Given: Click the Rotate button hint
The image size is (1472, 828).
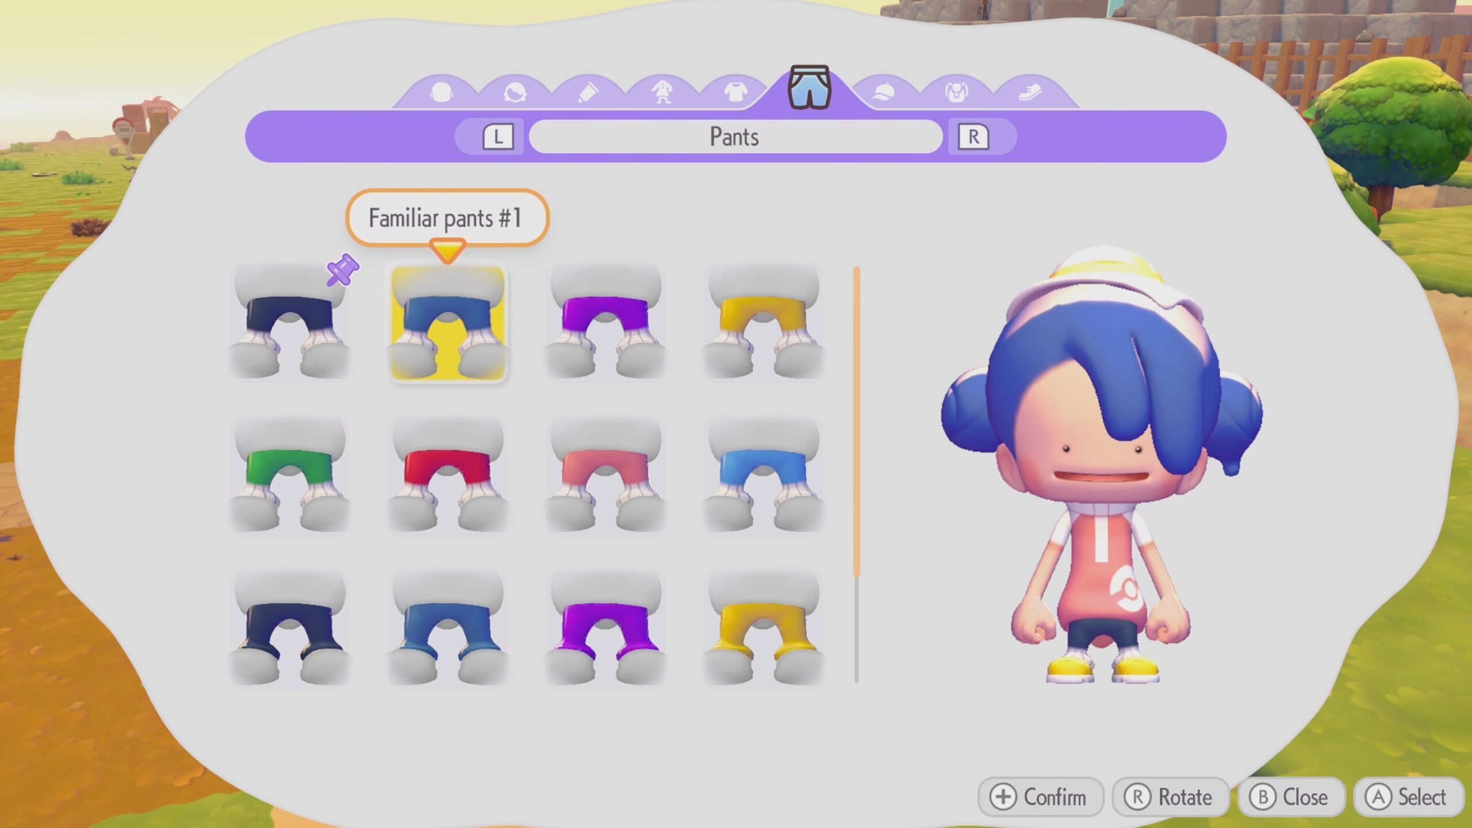Looking at the screenshot, I should pyautogui.click(x=1171, y=797).
